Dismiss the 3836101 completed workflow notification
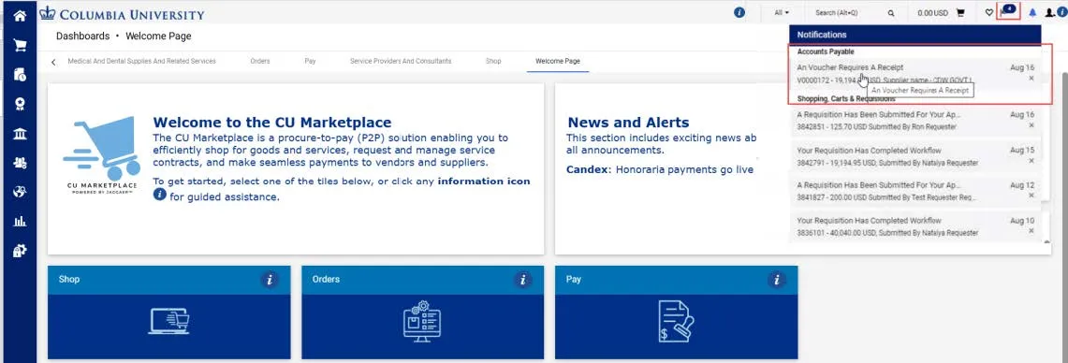The image size is (1068, 363). [x=1031, y=232]
